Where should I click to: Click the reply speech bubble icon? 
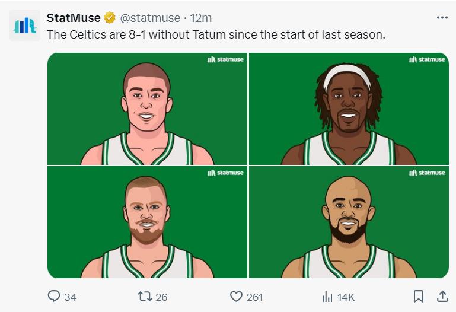pos(54,297)
